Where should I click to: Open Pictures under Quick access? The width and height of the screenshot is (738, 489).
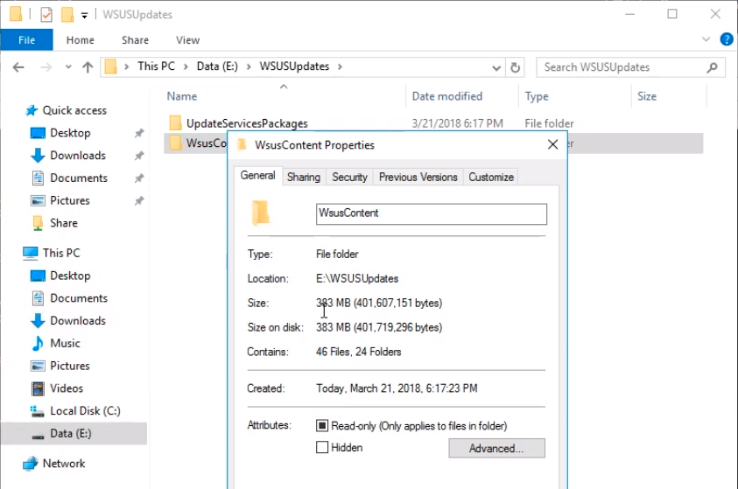click(70, 201)
